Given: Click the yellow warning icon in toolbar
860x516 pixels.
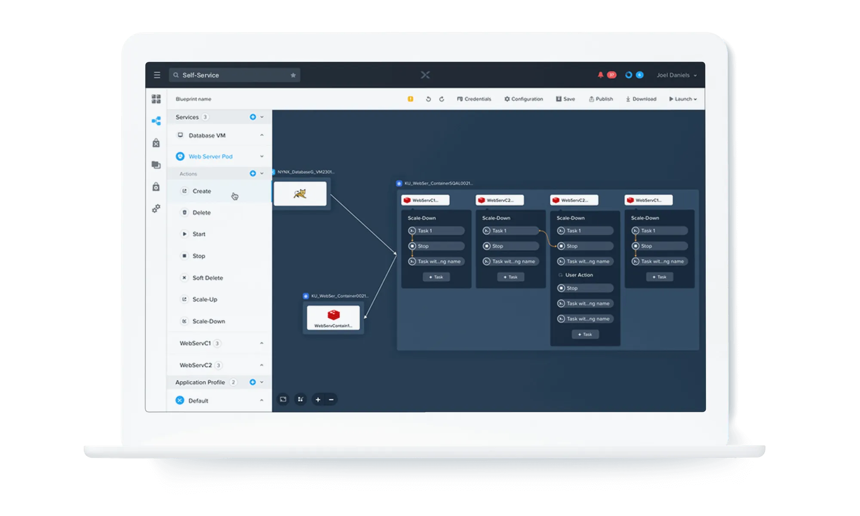Looking at the screenshot, I should pyautogui.click(x=411, y=99).
